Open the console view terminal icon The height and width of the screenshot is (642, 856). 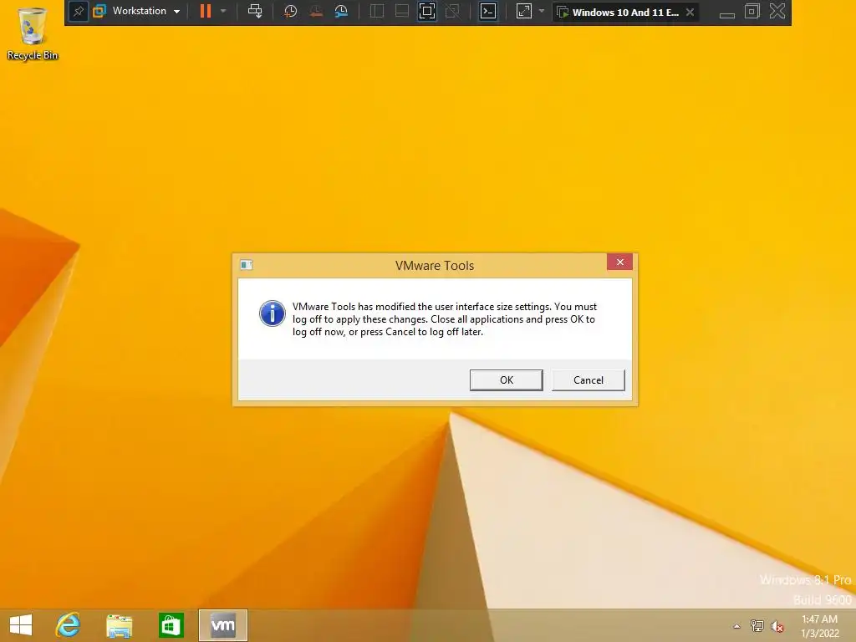488,11
